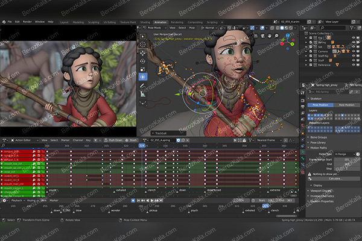Hide the Reference collection with eye icon
Viewport: 362px width, 241px height.
pos(354,65)
